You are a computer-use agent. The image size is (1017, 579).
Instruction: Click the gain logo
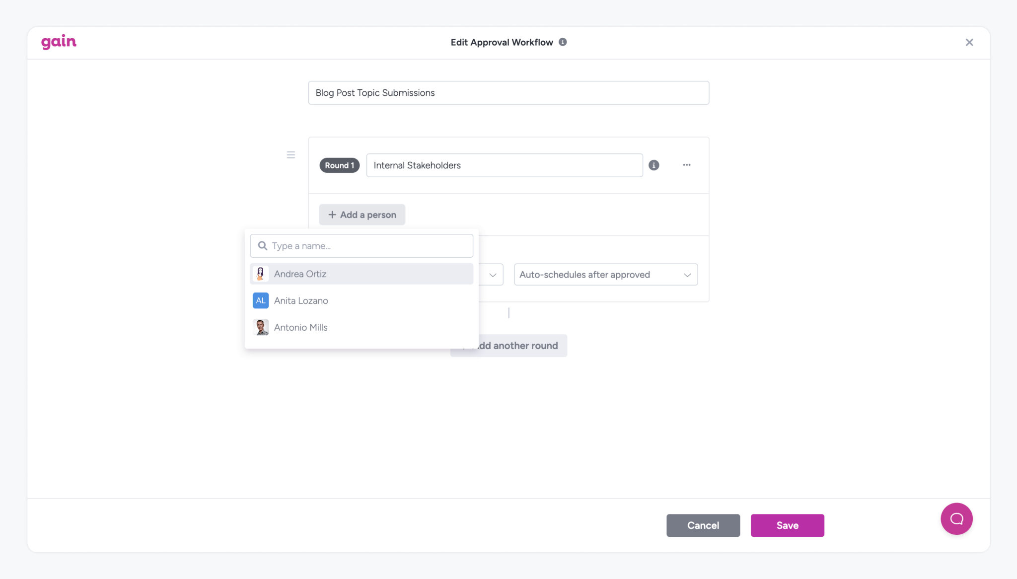pos(59,42)
